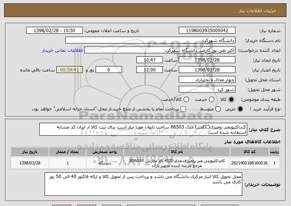Click the buyer name field دانشگاه شهرکرد
The height and width of the screenshot is (206, 291).
point(150,40)
